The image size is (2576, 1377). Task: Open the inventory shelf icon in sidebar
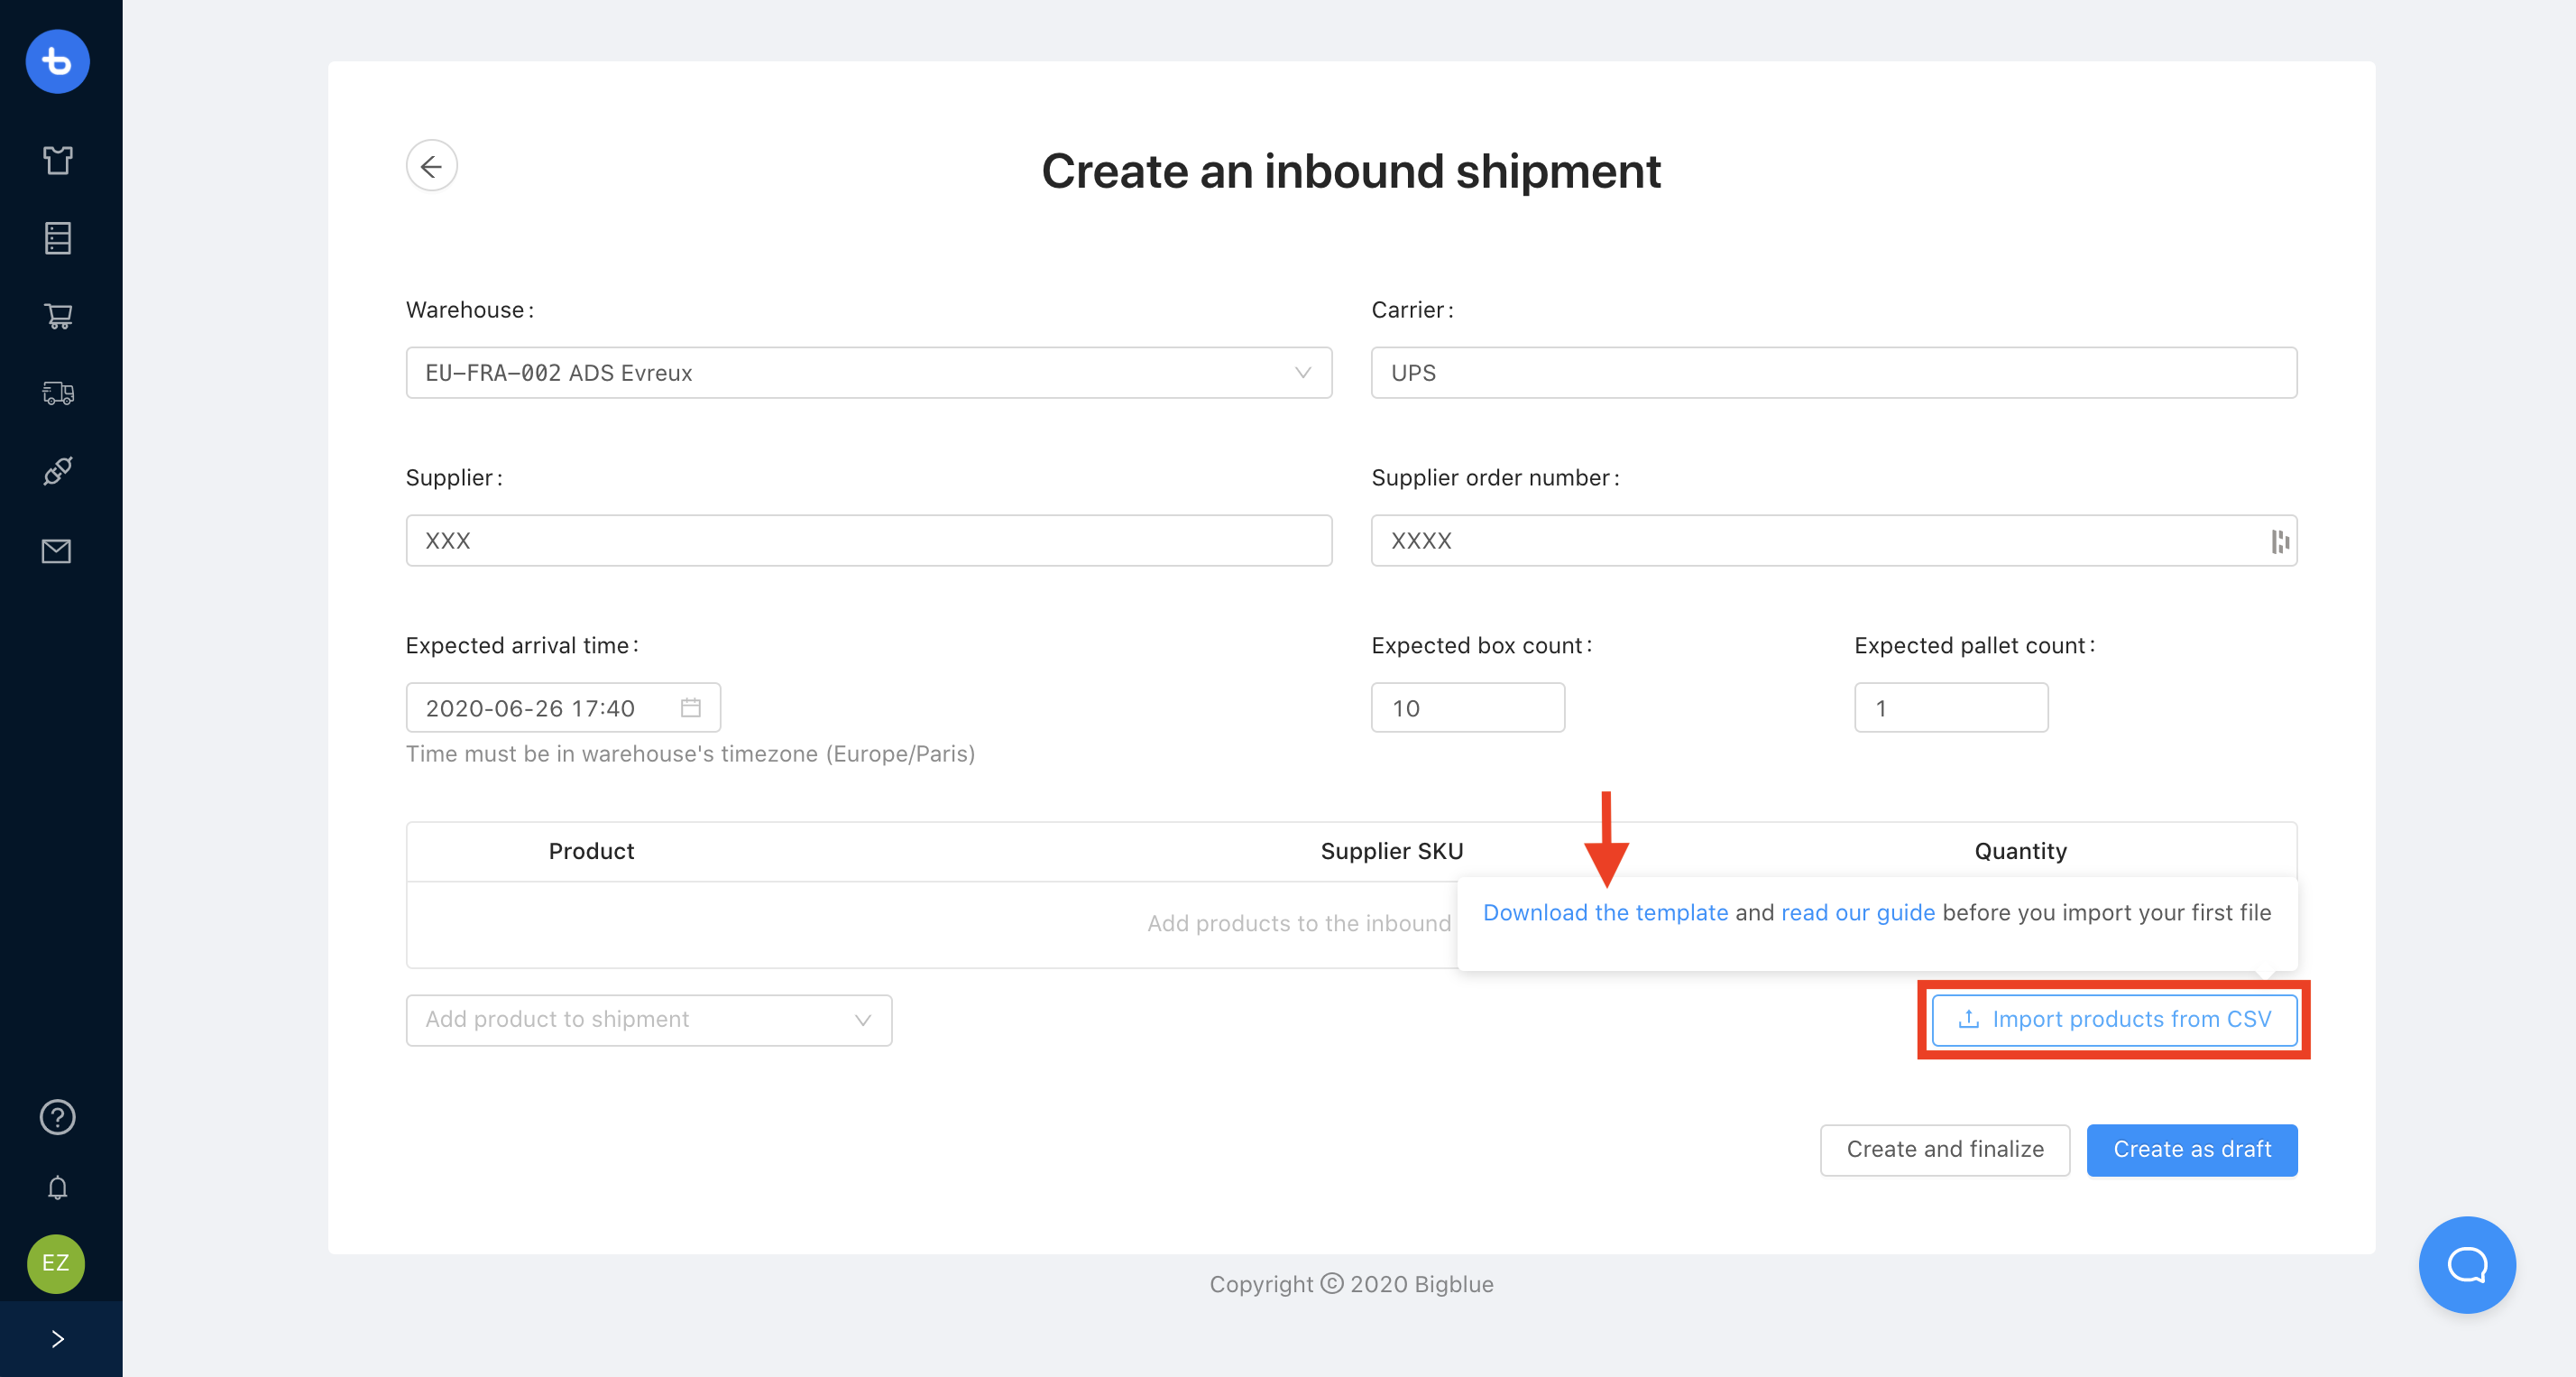coord(57,238)
